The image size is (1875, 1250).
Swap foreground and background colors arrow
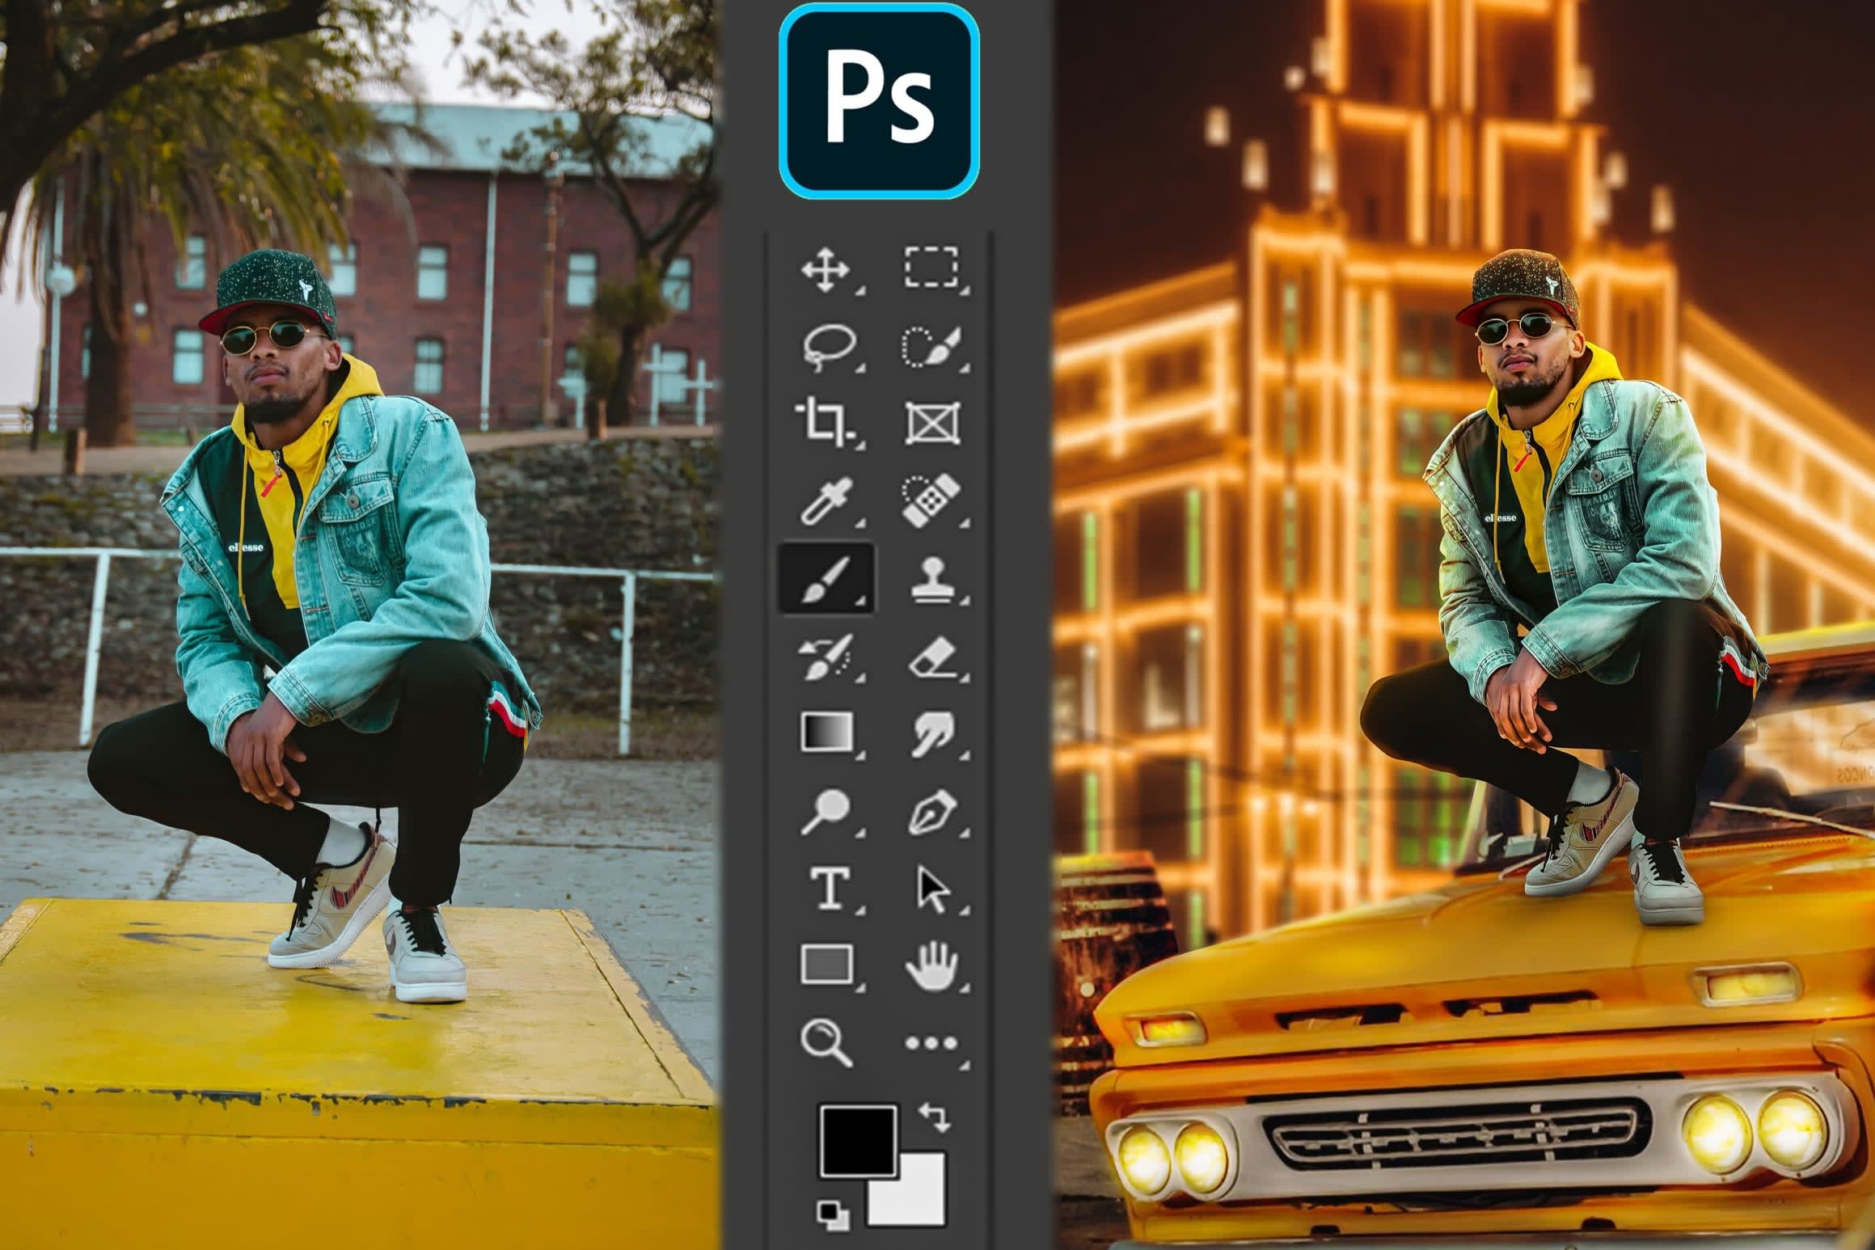pos(935,1117)
